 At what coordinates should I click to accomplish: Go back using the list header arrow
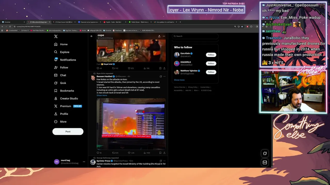point(92,36)
